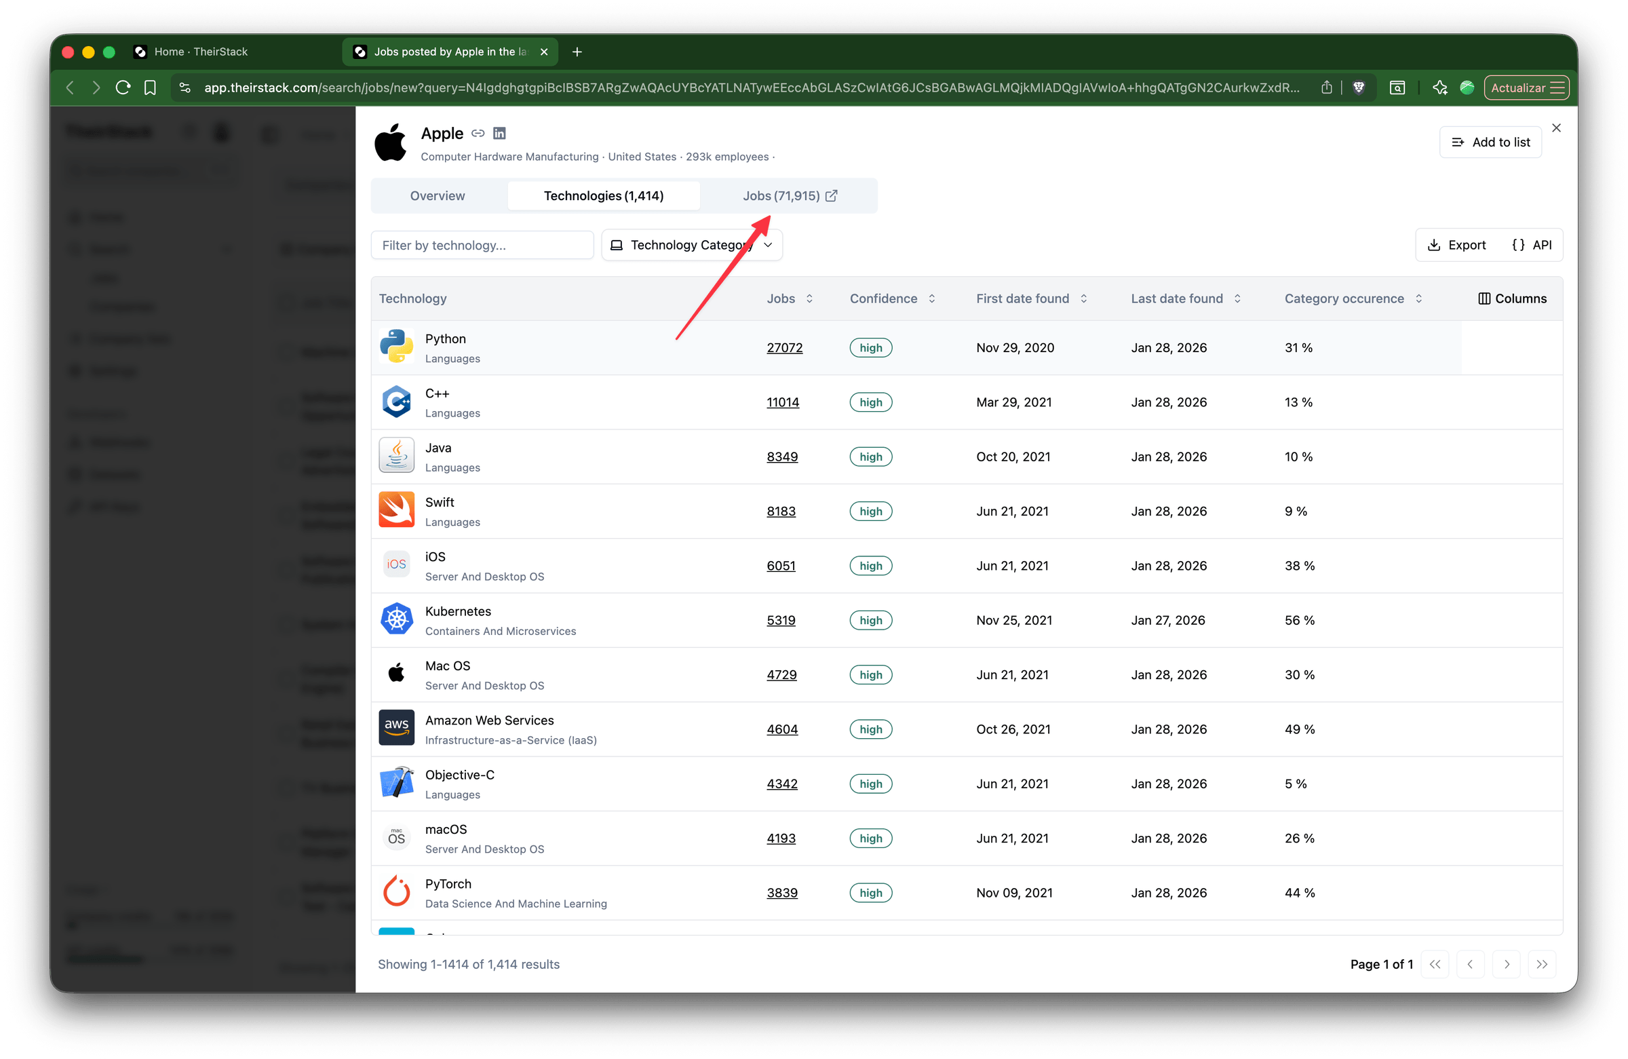This screenshot has width=1628, height=1059.
Task: Close the Apple company panel
Action: 1556,128
